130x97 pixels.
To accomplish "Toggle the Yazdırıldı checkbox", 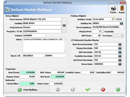I will [103, 32].
